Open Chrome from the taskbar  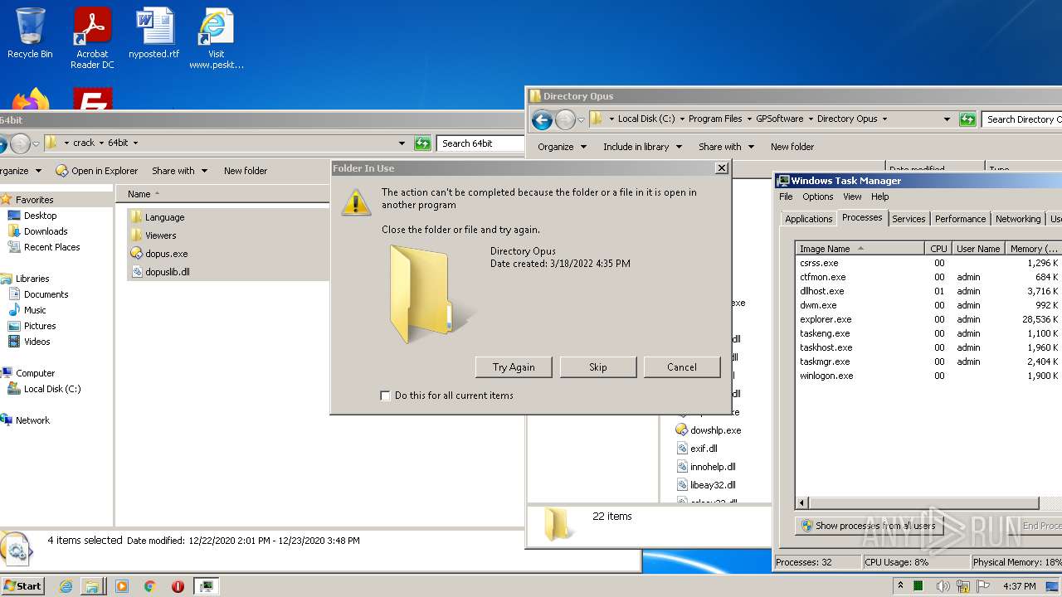[x=150, y=586]
